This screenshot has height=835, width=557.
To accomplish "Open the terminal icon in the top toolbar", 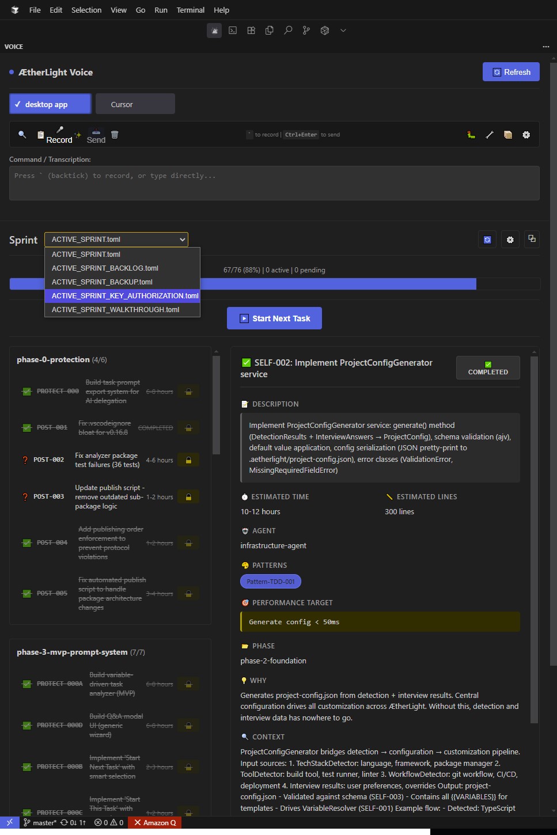I will tap(233, 30).
